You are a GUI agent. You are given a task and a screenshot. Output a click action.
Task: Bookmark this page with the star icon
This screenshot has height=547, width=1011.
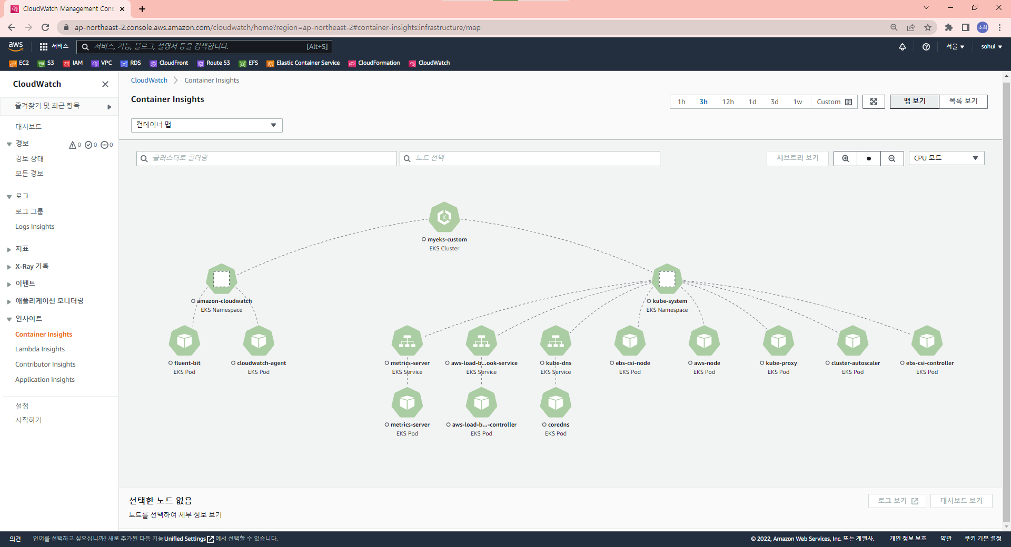[928, 27]
